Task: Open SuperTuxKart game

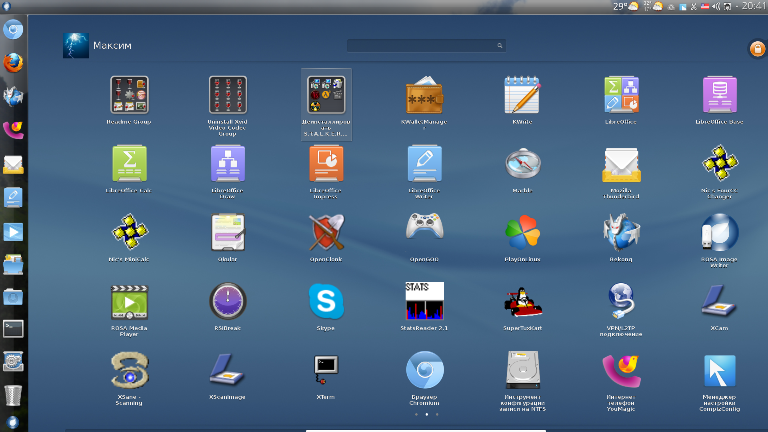Action: [x=522, y=302]
